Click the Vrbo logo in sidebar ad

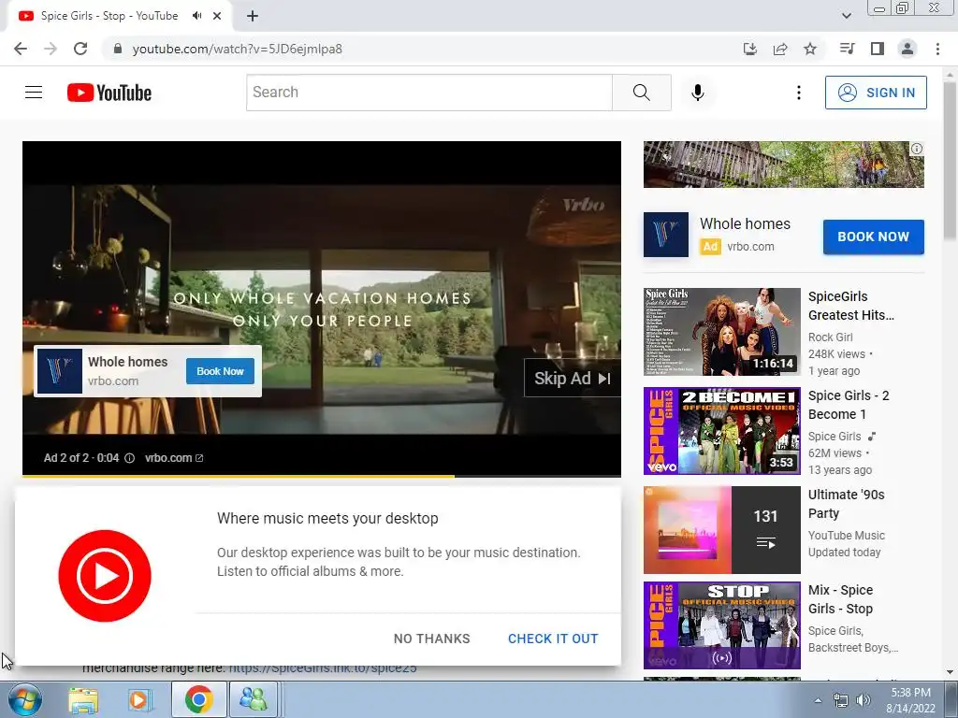[666, 235]
